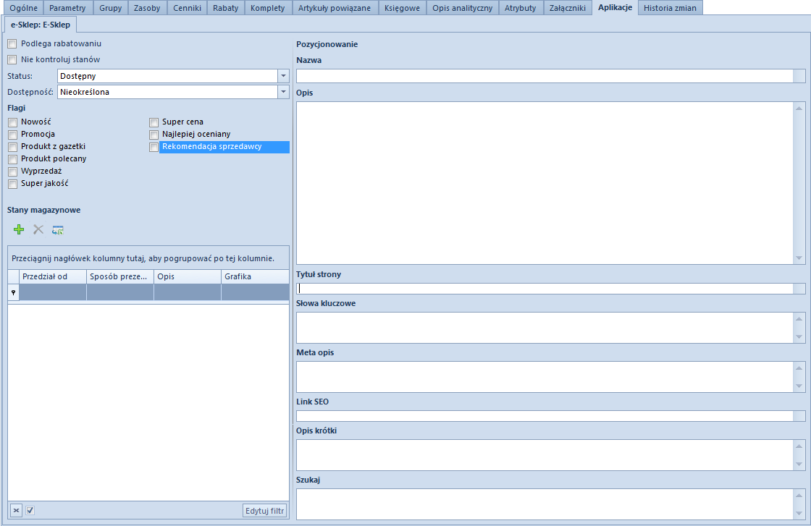The width and height of the screenshot is (811, 526).
Task: Open Artykuły powiązane tab
Action: click(x=335, y=8)
